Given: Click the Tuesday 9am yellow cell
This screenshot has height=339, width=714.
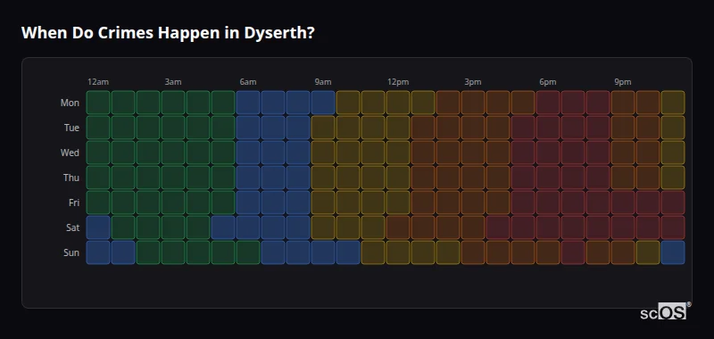Looking at the screenshot, I should click(x=323, y=128).
